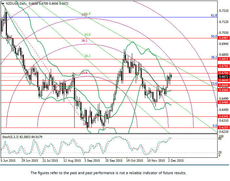Click the chart menu triangle beside NZDUSD
Viewport: 230px width, 181px height.
3,4
